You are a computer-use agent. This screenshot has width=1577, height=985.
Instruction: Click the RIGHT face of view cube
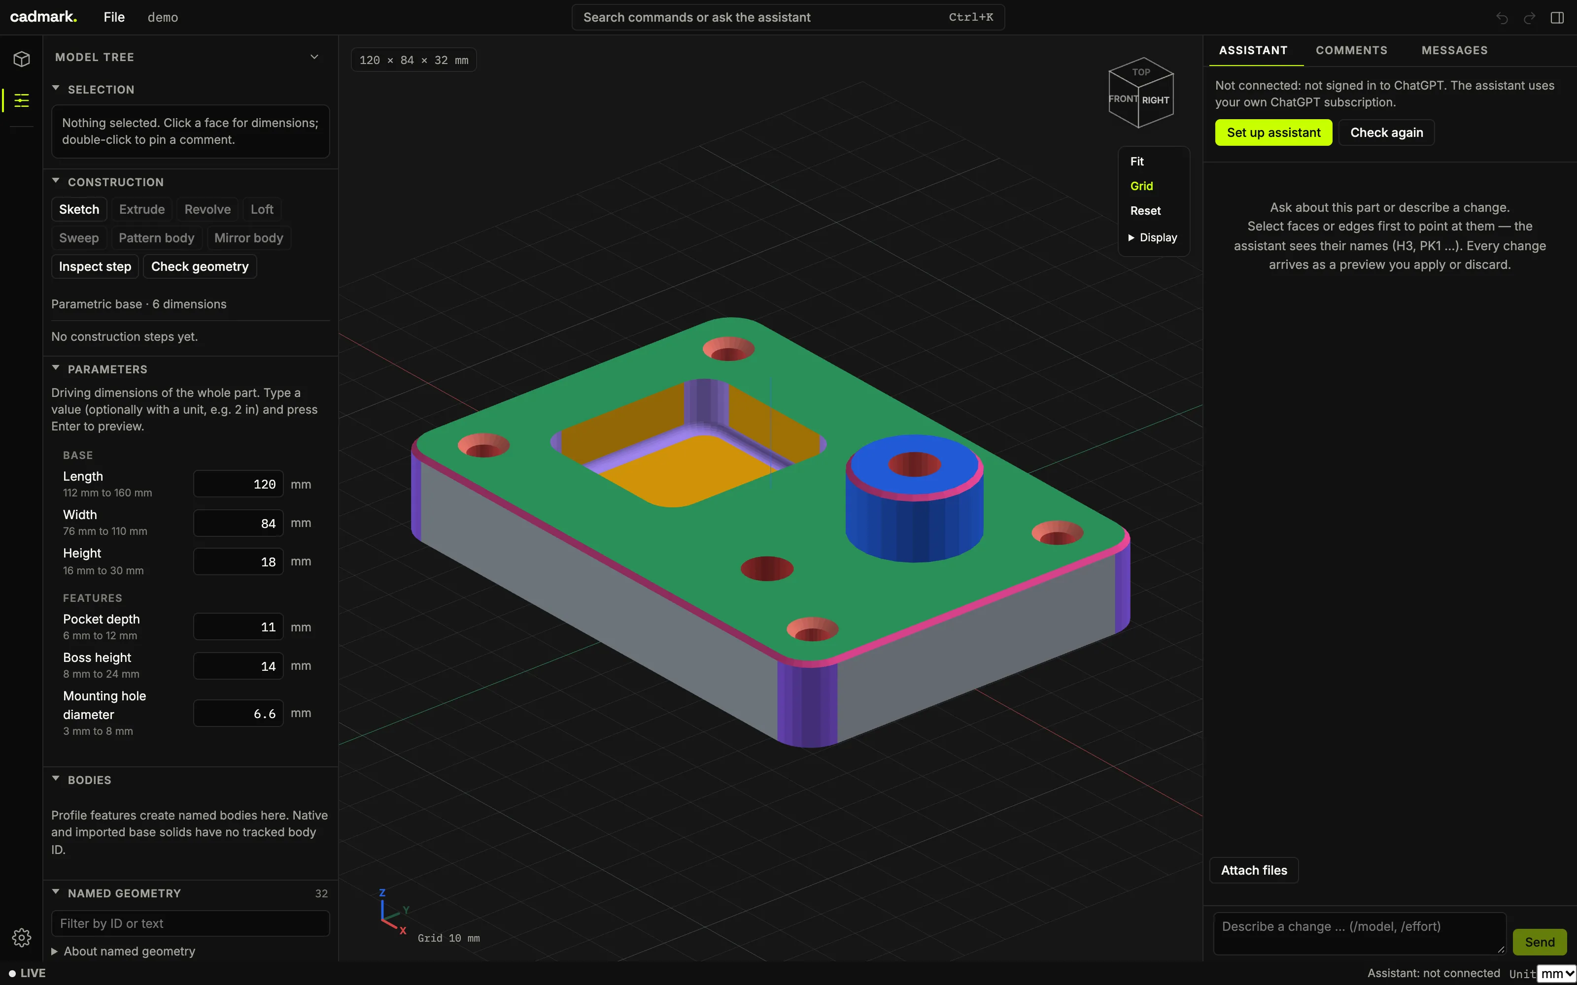1155,100
